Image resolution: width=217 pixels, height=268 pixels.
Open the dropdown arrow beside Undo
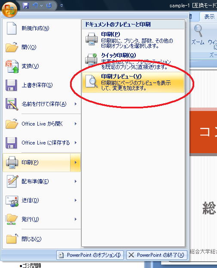[41, 6]
